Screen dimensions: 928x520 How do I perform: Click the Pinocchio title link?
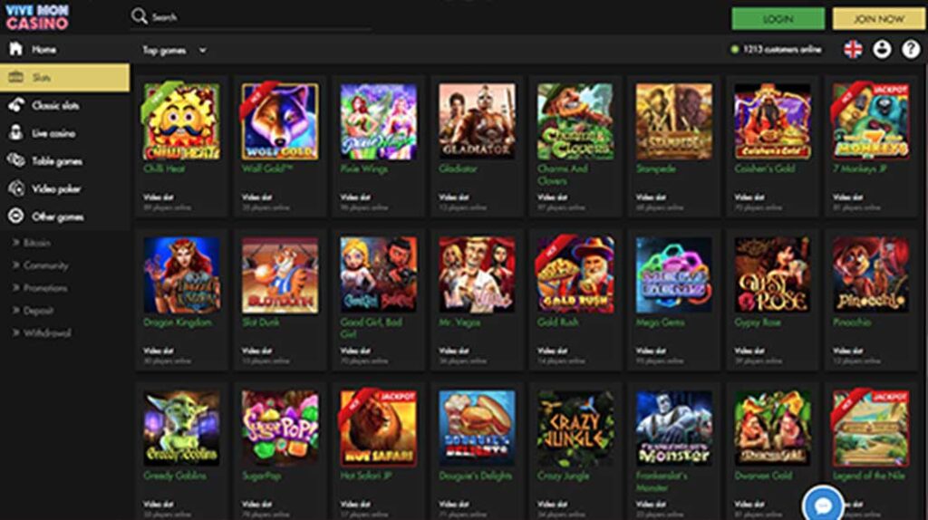(x=852, y=323)
